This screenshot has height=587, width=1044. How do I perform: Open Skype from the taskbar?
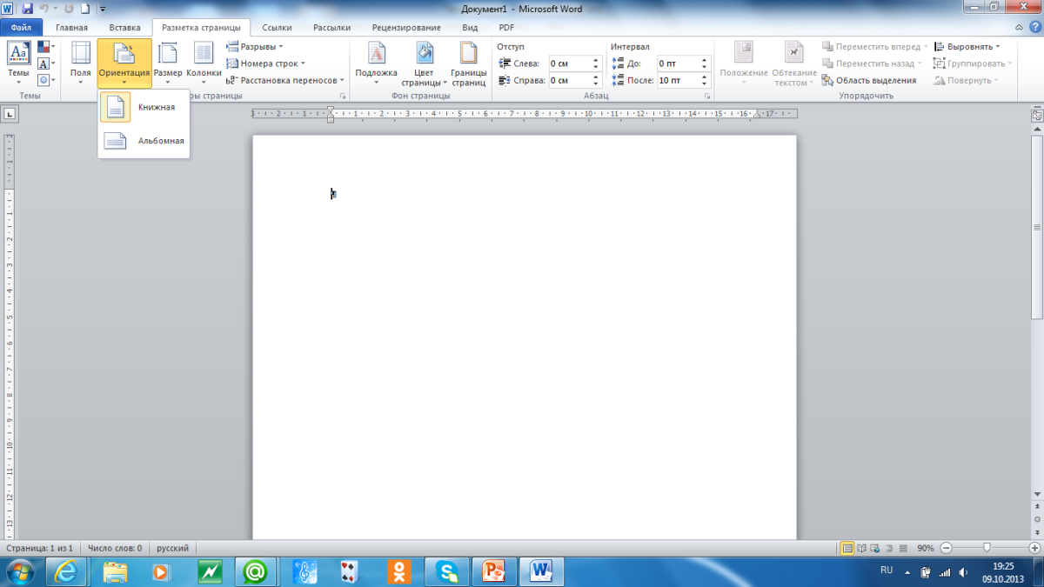tap(448, 571)
